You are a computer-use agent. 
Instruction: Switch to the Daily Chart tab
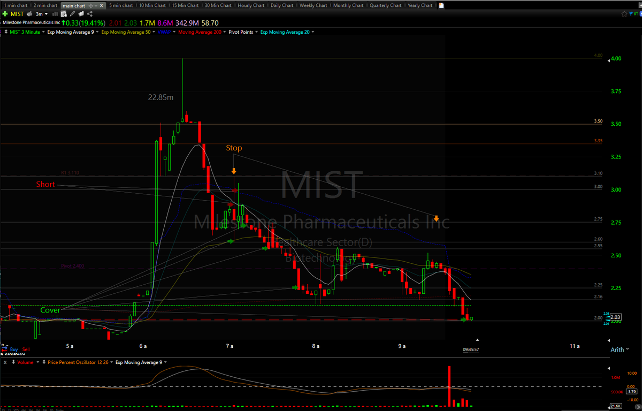click(282, 5)
